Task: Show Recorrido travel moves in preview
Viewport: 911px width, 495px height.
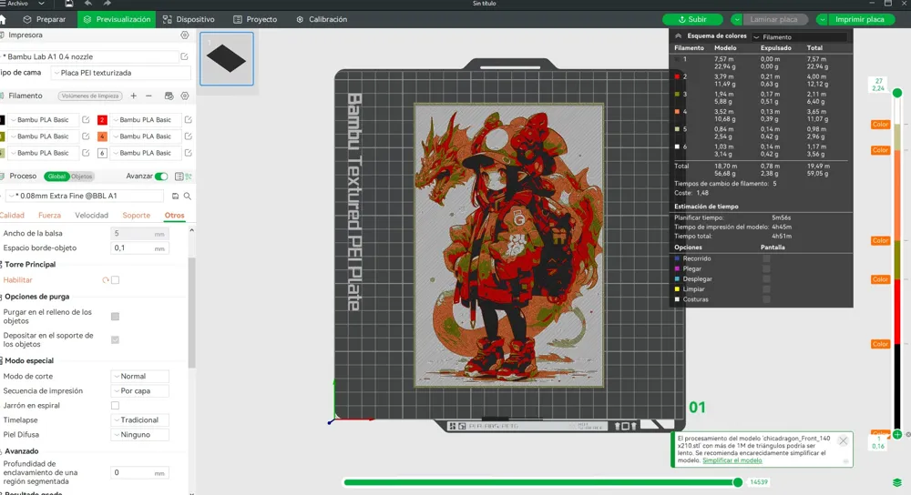Action: [766, 258]
